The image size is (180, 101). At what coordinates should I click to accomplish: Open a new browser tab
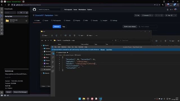tap(23, 1)
